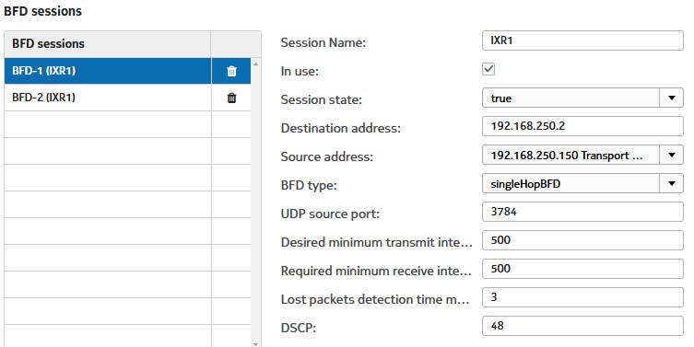Click the Destination address field
The height and width of the screenshot is (347, 694).
582,126
